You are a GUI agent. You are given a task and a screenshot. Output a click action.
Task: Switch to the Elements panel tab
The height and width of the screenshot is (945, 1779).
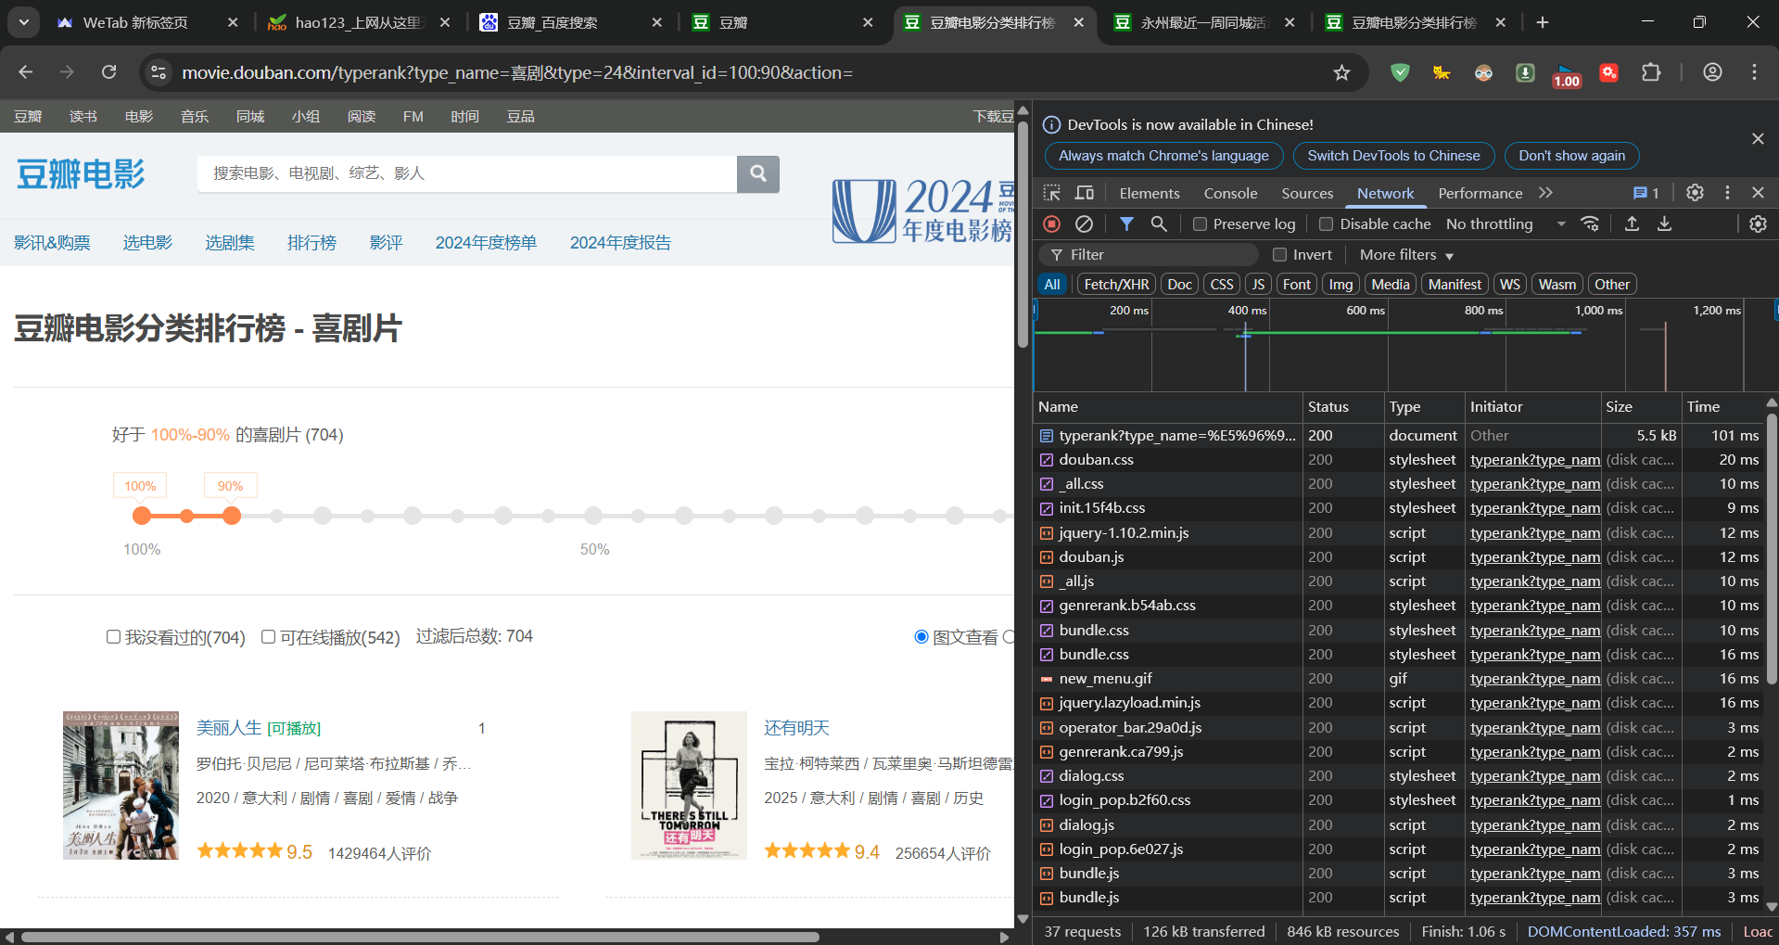click(x=1150, y=193)
